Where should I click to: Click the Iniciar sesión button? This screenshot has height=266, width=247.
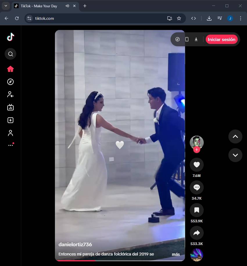pos(221,39)
